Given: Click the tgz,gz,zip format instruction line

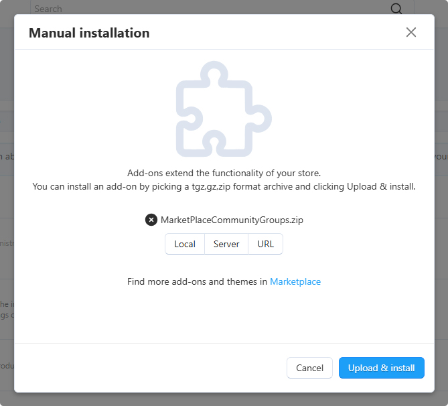Looking at the screenshot, I should click(x=224, y=186).
